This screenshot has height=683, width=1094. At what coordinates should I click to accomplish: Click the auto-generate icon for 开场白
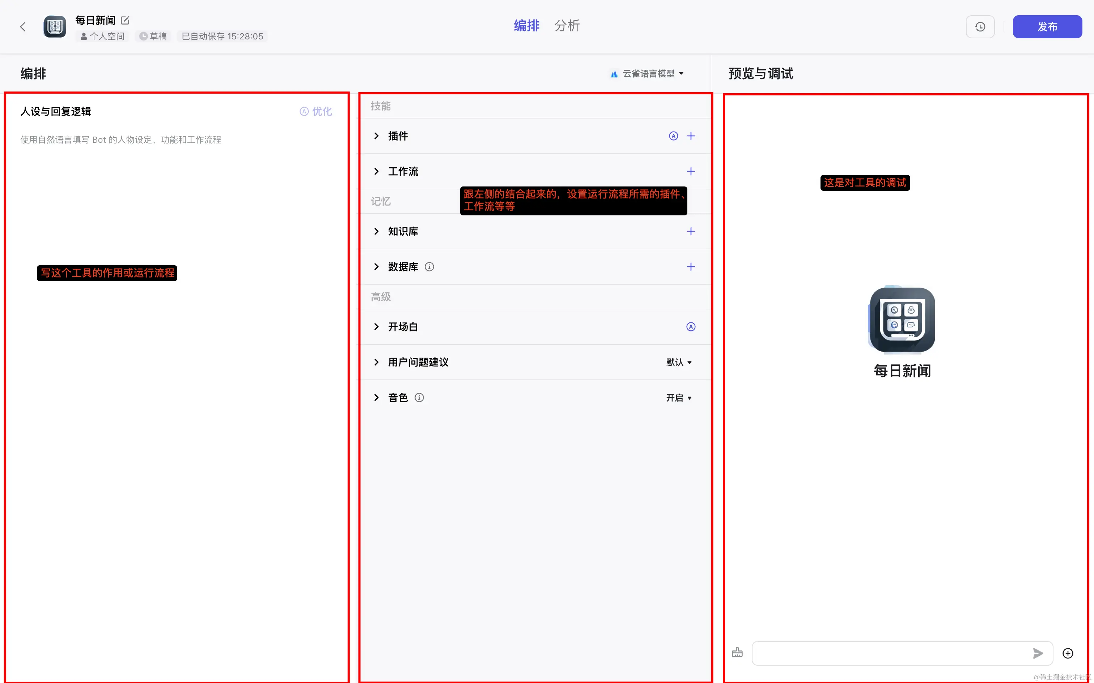pos(691,327)
